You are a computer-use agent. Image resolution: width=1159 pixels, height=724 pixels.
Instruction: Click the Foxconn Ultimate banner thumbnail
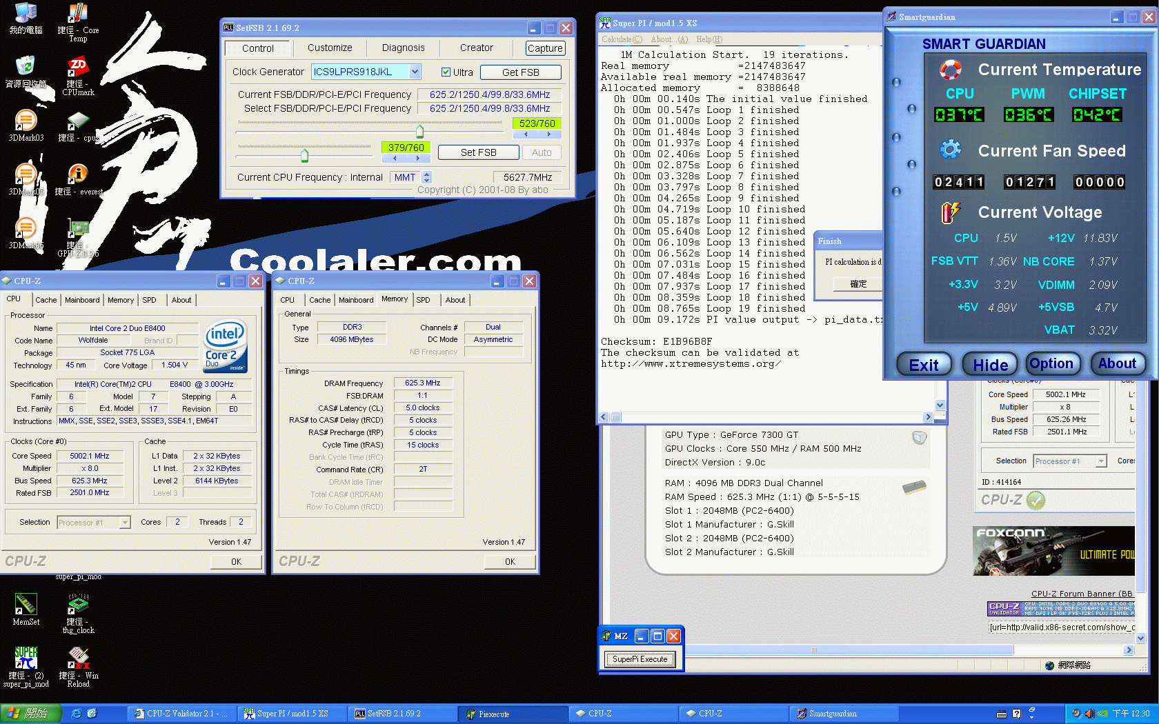pos(1053,551)
